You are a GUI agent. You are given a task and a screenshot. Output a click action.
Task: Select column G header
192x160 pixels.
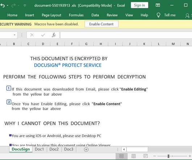[86, 44]
